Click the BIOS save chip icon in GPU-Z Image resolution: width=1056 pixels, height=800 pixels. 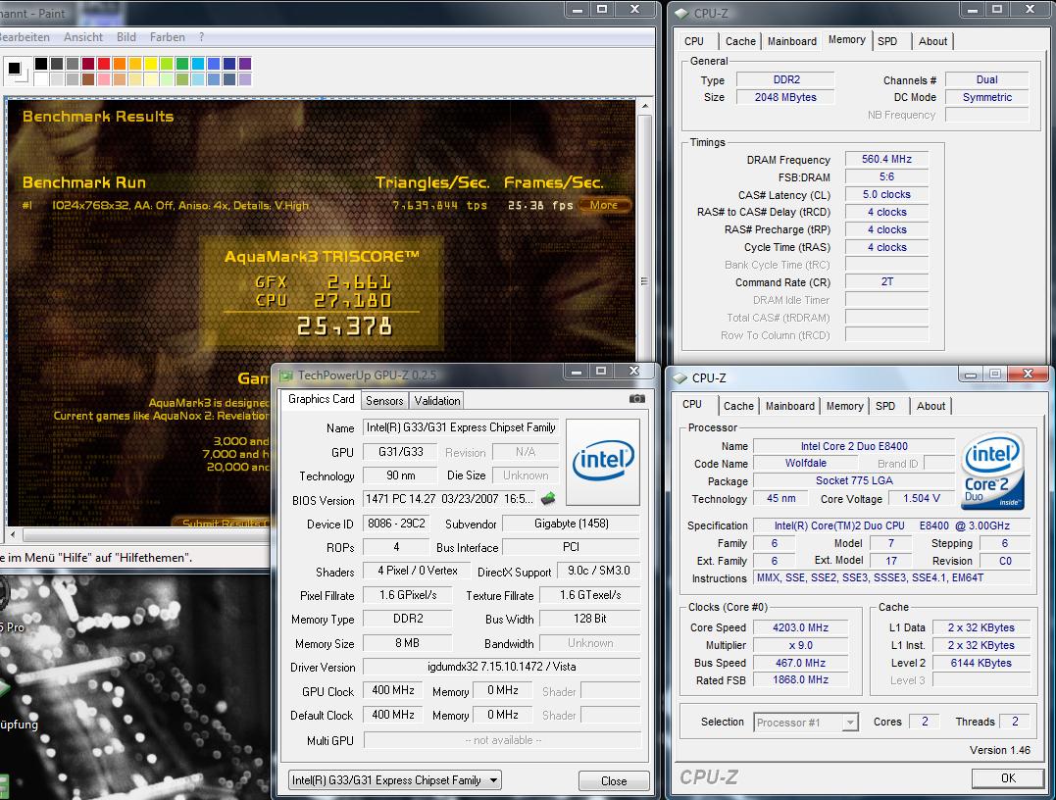[x=548, y=499]
